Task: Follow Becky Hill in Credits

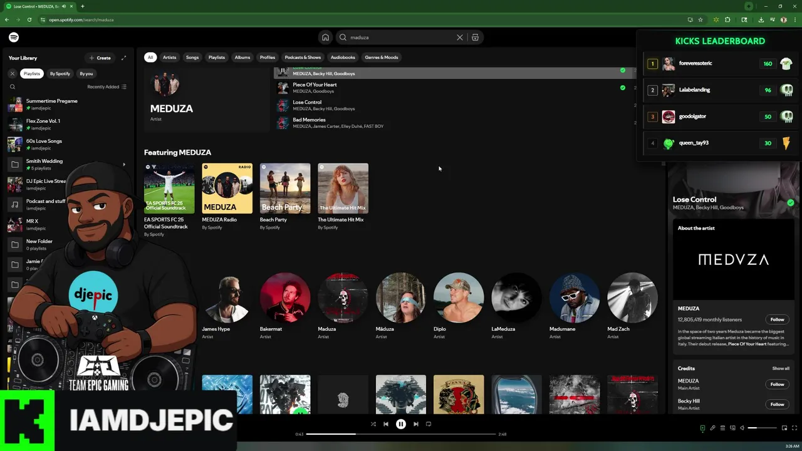Action: pyautogui.click(x=777, y=404)
